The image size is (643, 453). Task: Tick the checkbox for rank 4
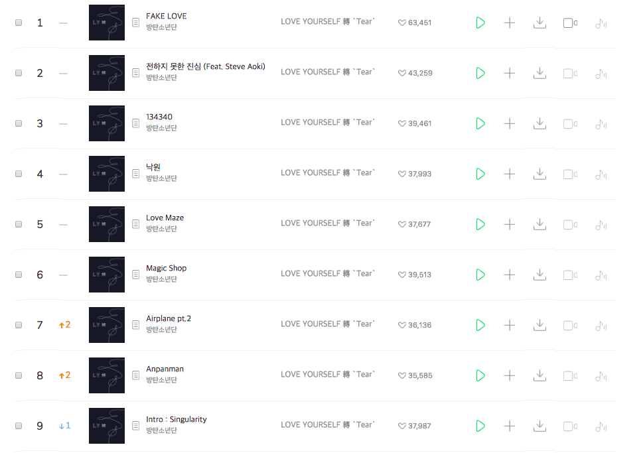pos(19,174)
